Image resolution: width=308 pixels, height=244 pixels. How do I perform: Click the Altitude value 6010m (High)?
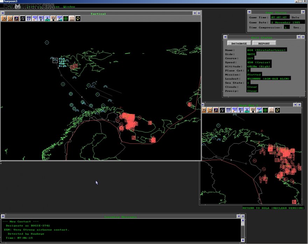pyautogui.click(x=259, y=66)
